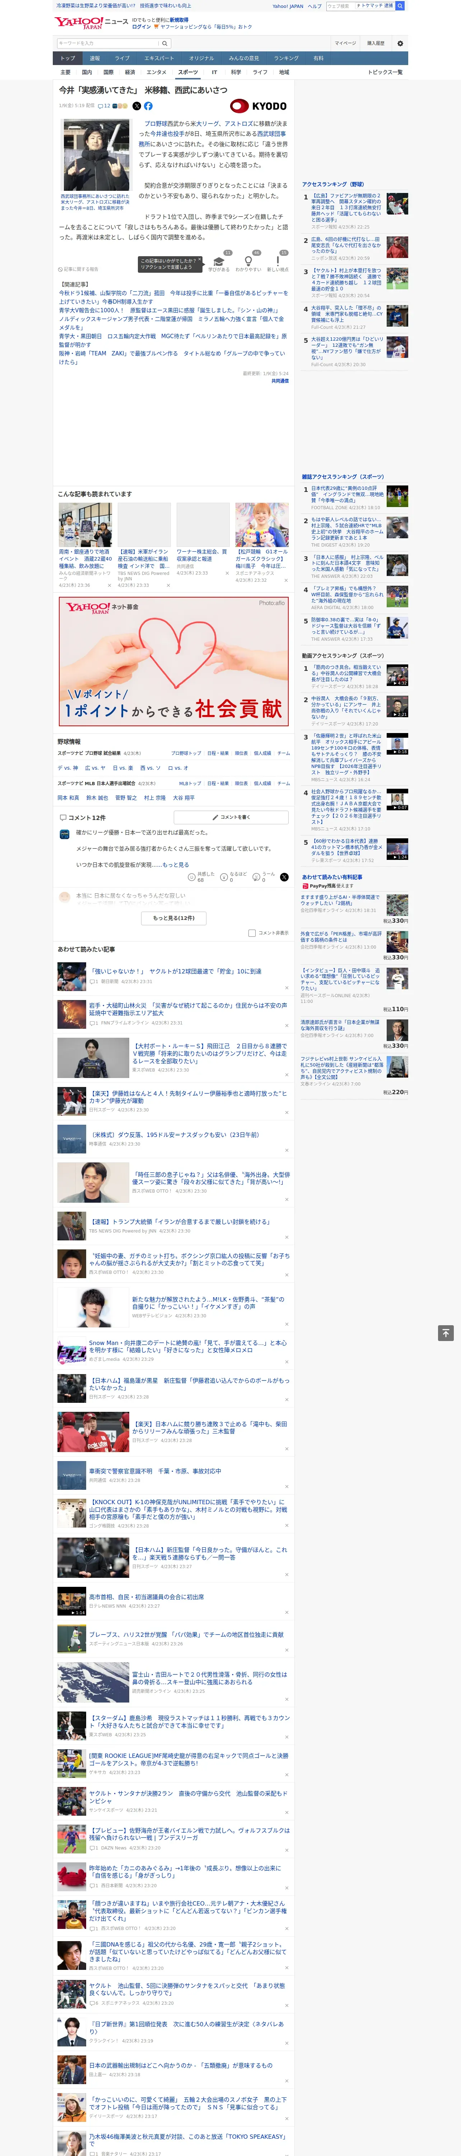
Task: Click the マイページ link
Action: click(345, 43)
